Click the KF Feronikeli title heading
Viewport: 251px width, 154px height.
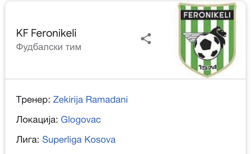pyautogui.click(x=46, y=33)
